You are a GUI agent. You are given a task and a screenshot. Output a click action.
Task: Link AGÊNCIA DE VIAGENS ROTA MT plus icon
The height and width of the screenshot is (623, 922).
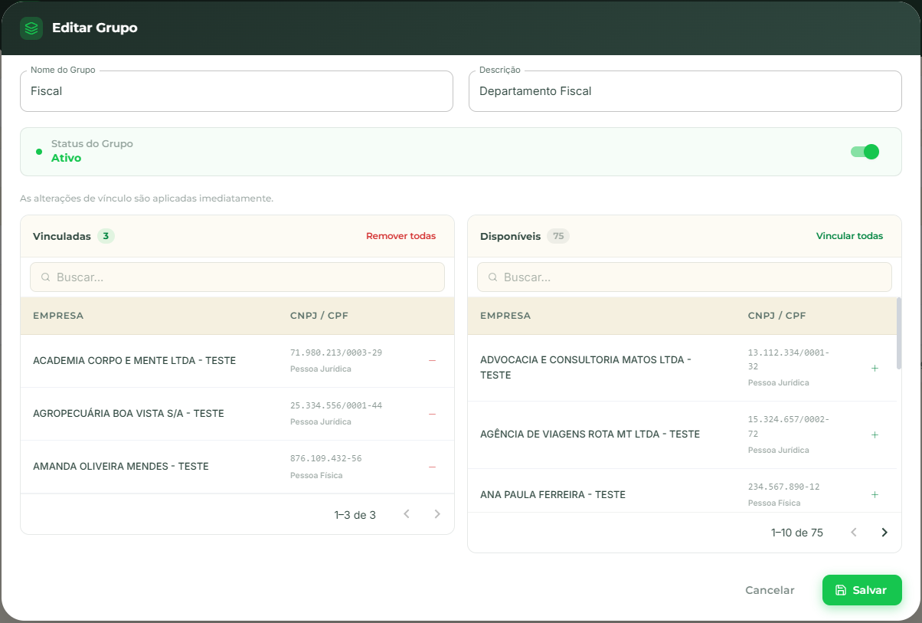click(875, 434)
